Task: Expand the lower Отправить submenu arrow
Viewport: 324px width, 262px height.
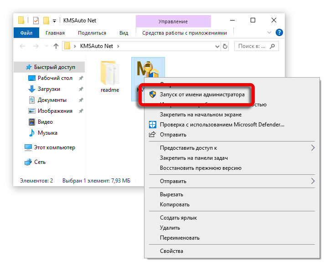Action: tap(313, 181)
